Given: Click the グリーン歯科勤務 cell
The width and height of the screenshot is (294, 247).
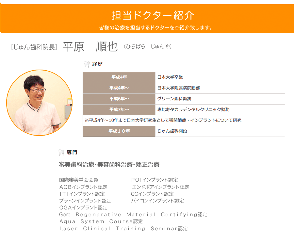Looking at the screenshot, I should tap(220, 99).
